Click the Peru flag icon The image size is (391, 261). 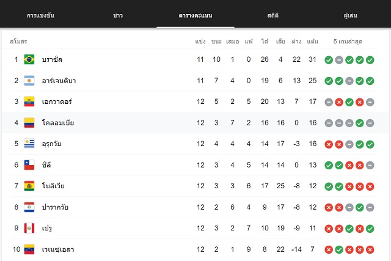pos(29,228)
